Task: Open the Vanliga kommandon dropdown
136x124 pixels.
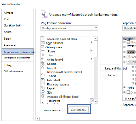Action: pyautogui.click(x=69, y=28)
